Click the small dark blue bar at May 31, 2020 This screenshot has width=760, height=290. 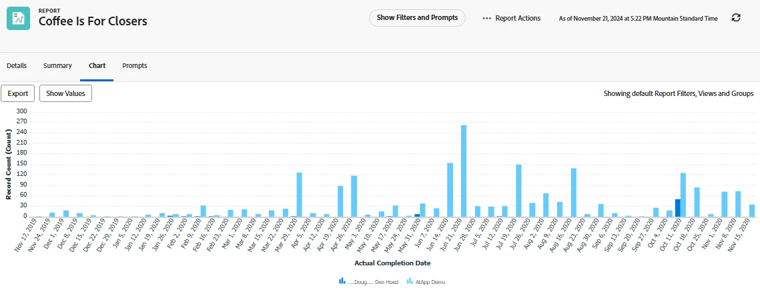pyautogui.click(x=417, y=215)
